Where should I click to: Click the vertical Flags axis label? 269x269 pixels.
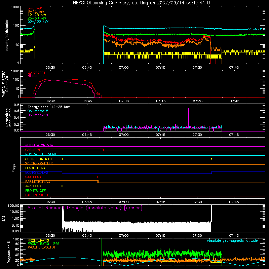13,168
